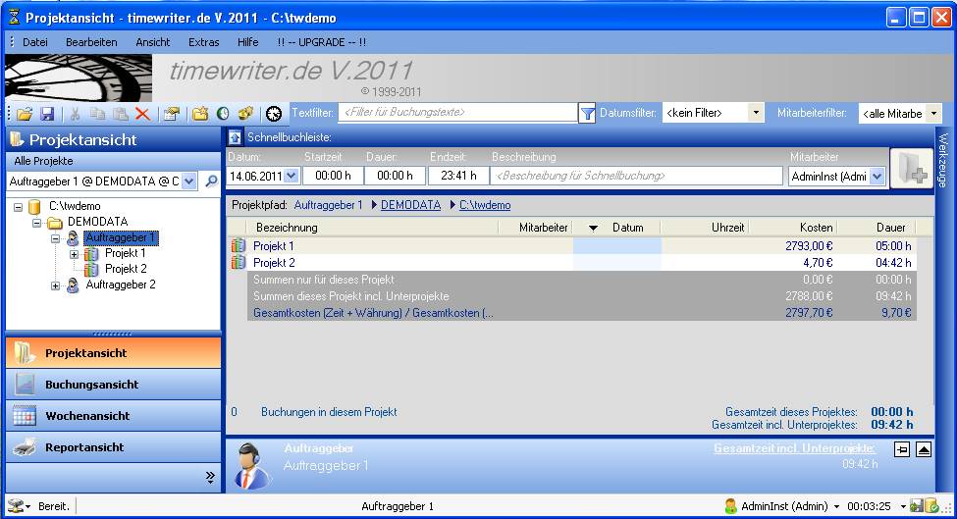
Task: Click the Endzeit field showing 23:41 h
Action: coord(458,176)
